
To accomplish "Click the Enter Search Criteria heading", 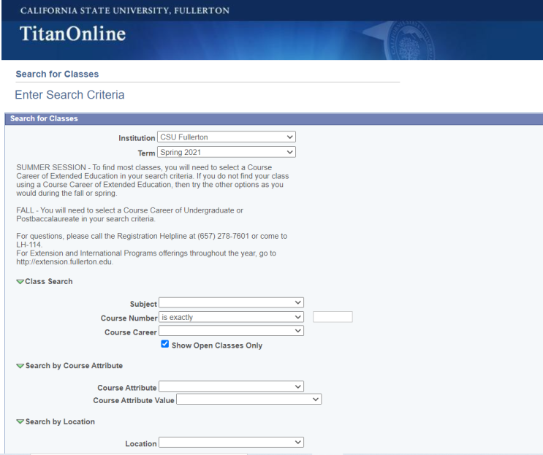I will point(69,95).
